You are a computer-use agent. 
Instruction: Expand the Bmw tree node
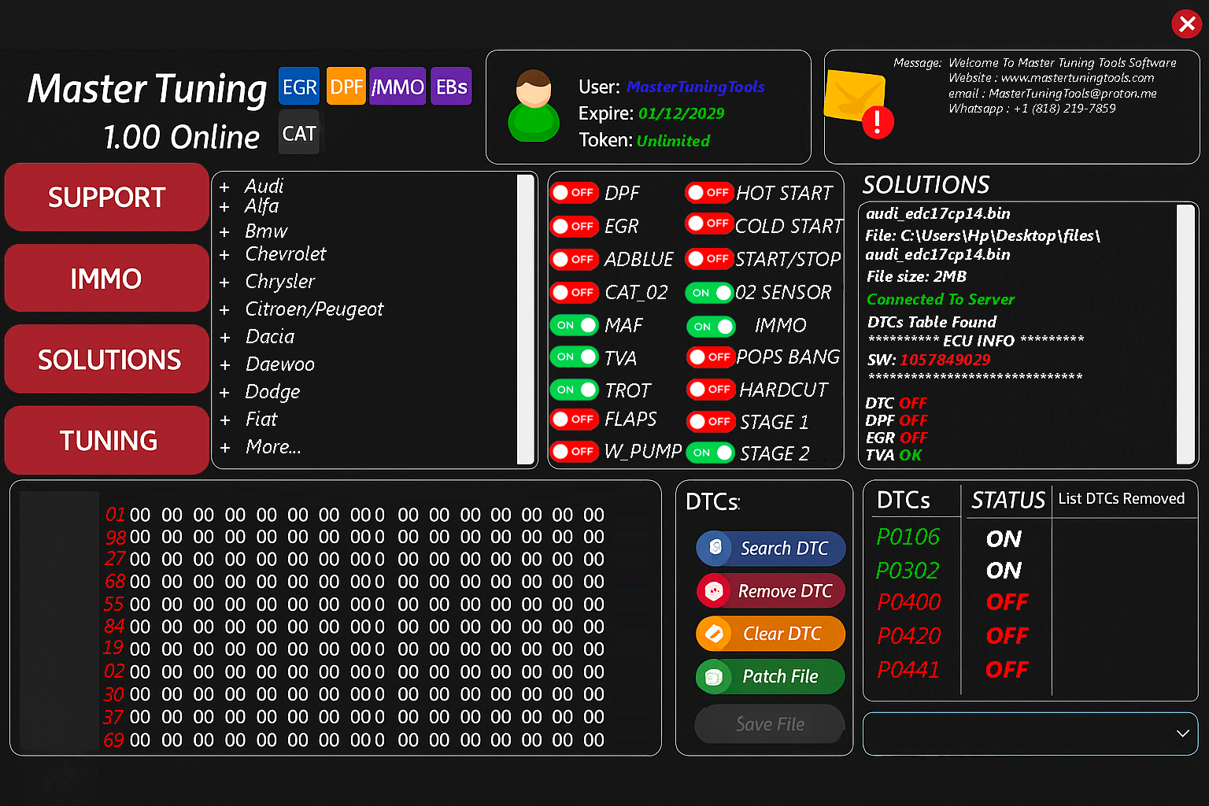tap(224, 232)
